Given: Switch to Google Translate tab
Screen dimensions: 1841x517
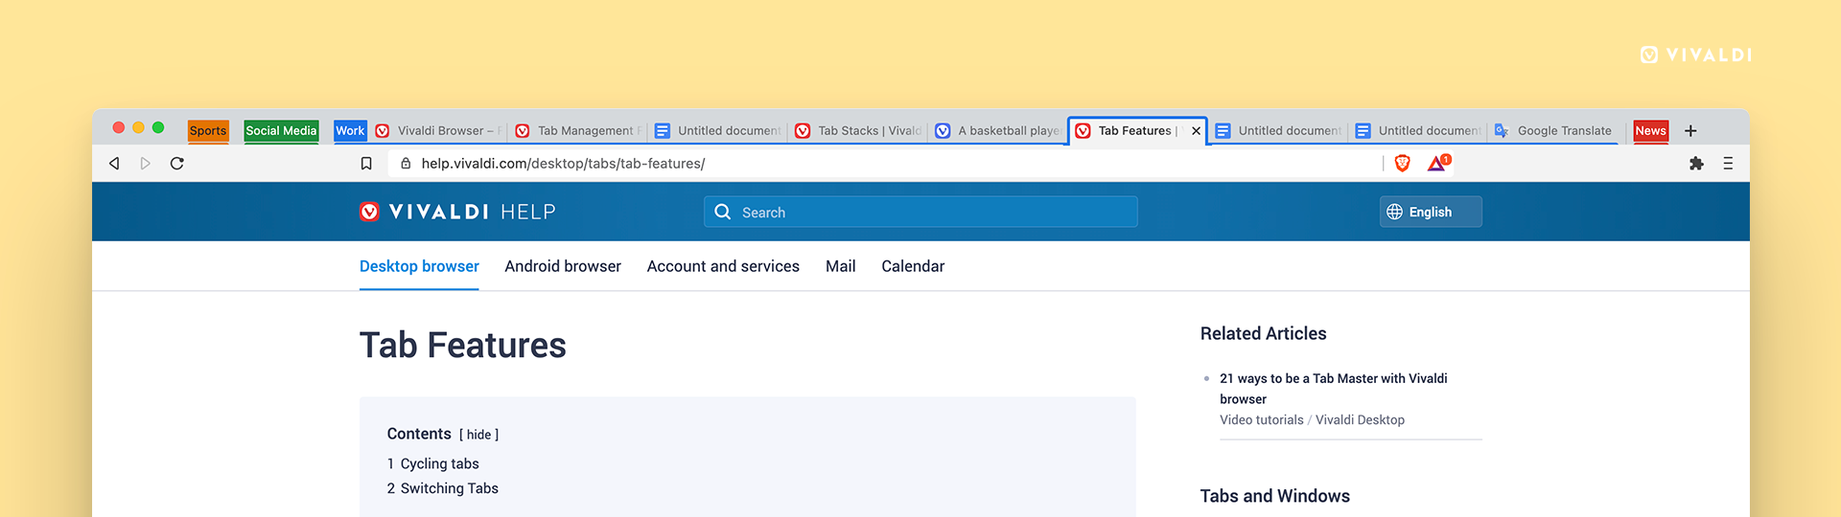Looking at the screenshot, I should click(x=1554, y=131).
